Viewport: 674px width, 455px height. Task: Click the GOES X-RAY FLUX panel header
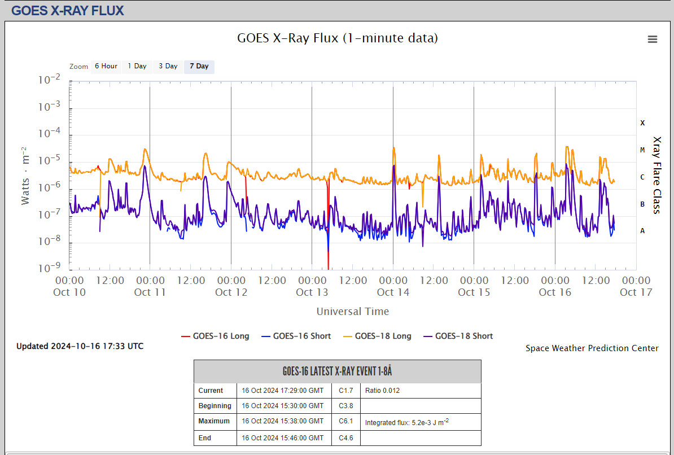click(68, 11)
